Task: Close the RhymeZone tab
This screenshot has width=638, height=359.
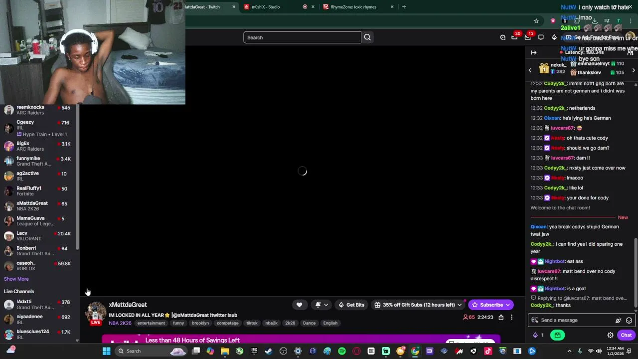Action: point(392,7)
